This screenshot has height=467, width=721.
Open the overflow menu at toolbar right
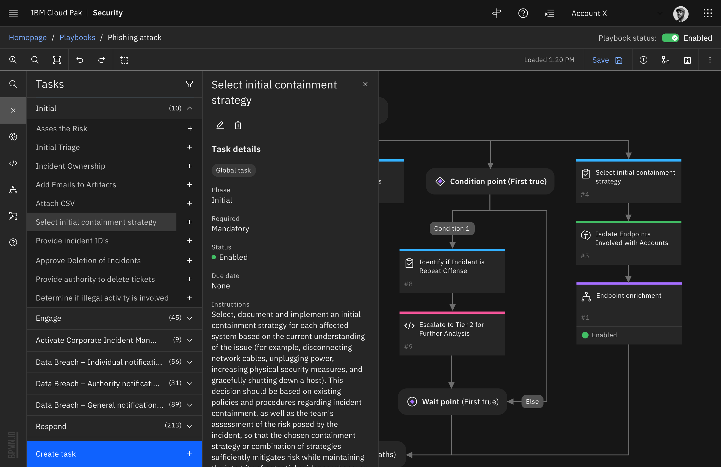[x=710, y=60]
